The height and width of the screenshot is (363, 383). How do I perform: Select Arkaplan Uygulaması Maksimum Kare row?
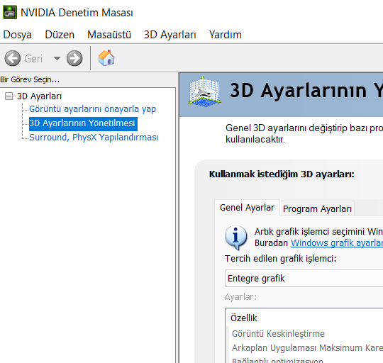[x=307, y=348]
